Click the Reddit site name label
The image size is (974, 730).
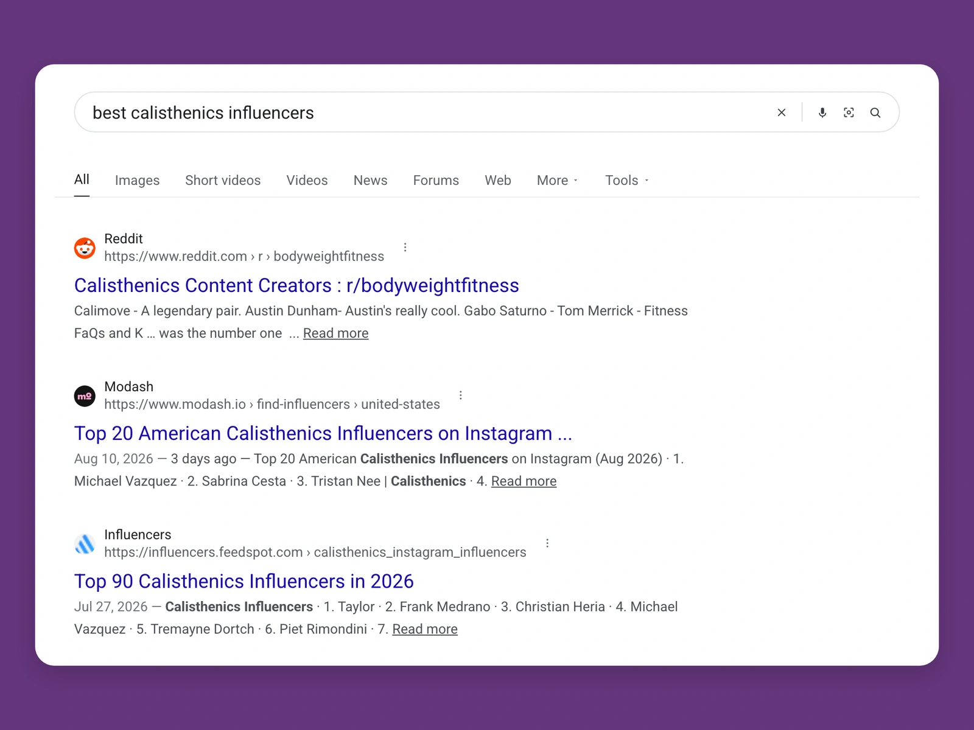[x=124, y=238]
